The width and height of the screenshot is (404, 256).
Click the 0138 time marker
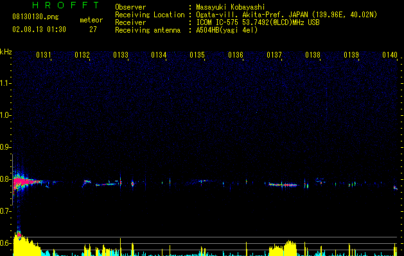pos(313,55)
